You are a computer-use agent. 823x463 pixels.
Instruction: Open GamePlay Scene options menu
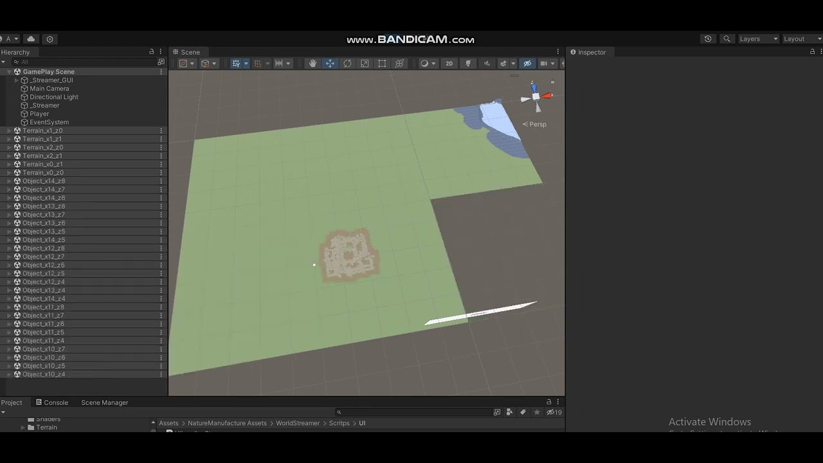(161, 71)
